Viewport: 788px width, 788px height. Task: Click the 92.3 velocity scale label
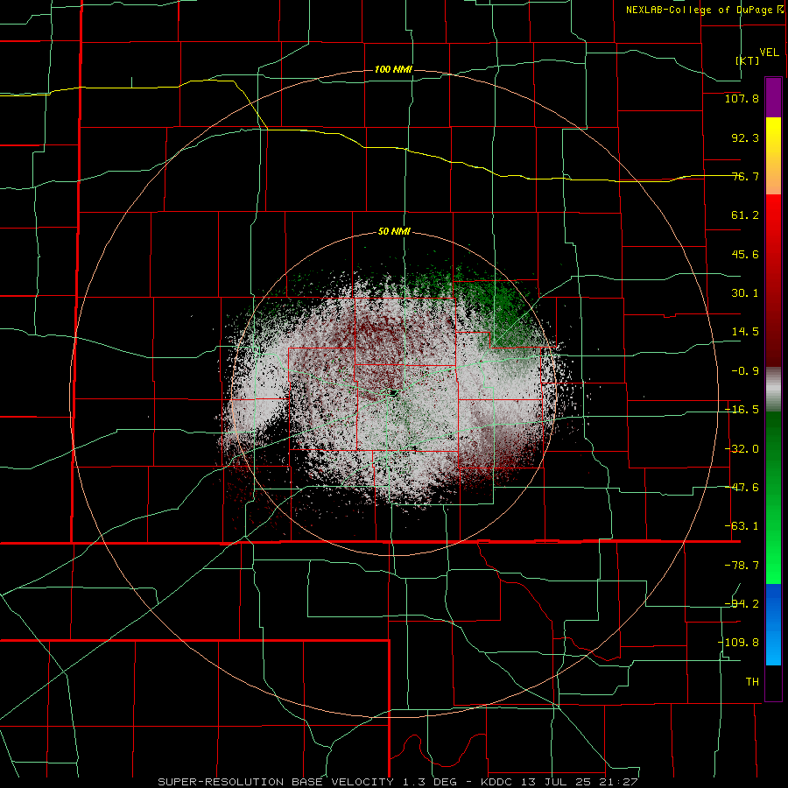[x=745, y=137]
